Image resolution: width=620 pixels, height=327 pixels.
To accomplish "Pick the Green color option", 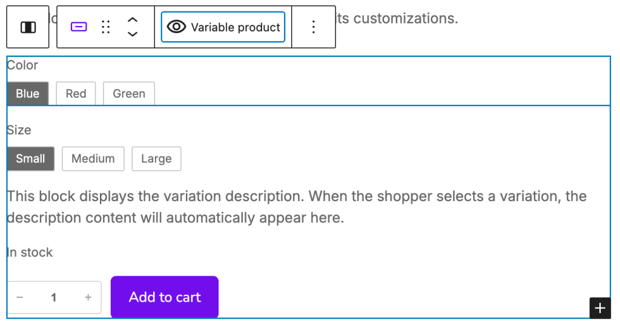I will (129, 94).
